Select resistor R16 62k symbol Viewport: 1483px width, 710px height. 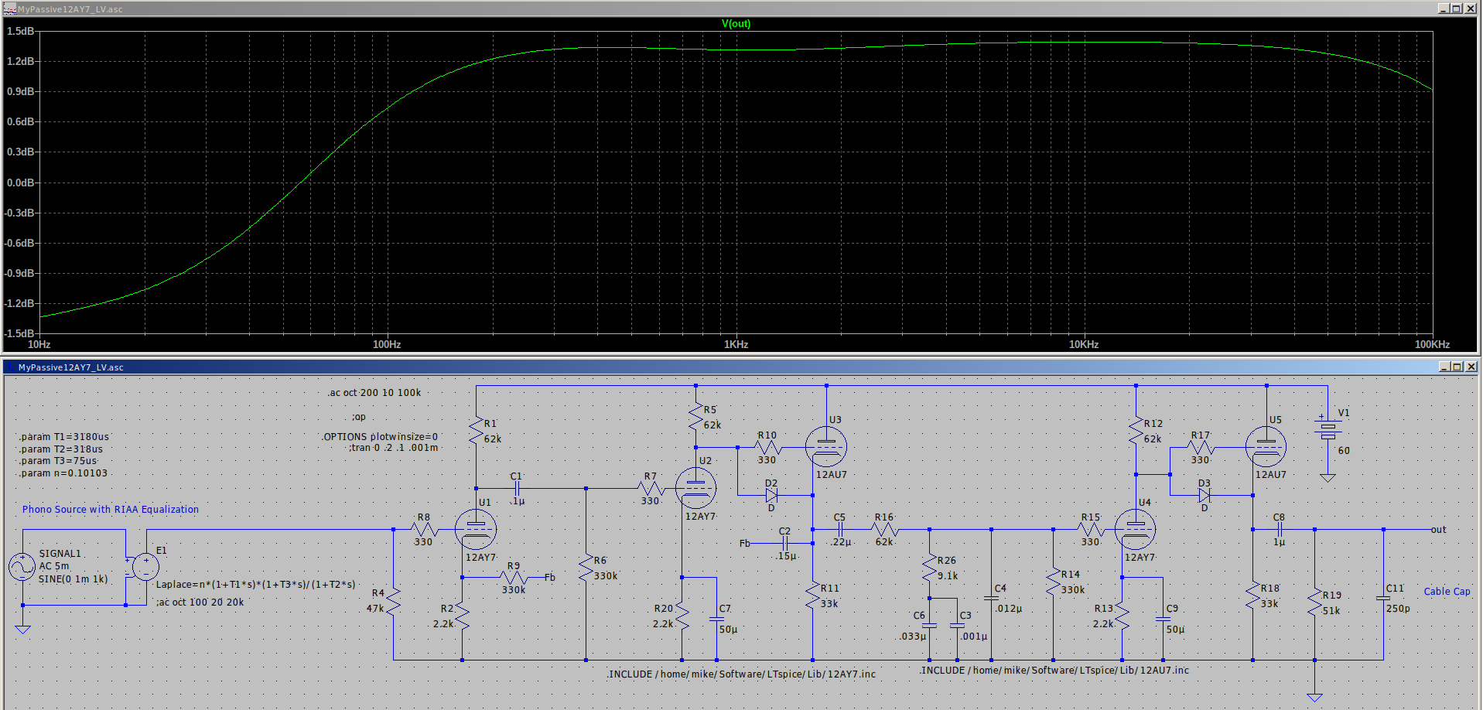pyautogui.click(x=884, y=530)
